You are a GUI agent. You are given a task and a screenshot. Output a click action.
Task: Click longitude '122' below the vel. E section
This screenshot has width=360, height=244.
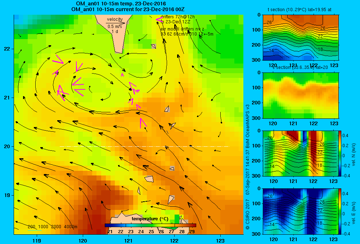tap(314, 239)
